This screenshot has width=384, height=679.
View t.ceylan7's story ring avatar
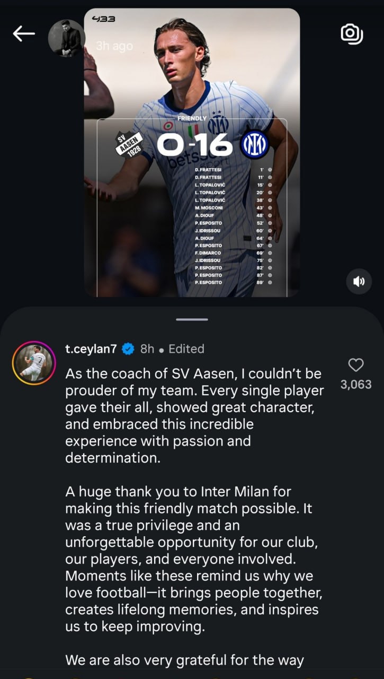[x=34, y=363]
